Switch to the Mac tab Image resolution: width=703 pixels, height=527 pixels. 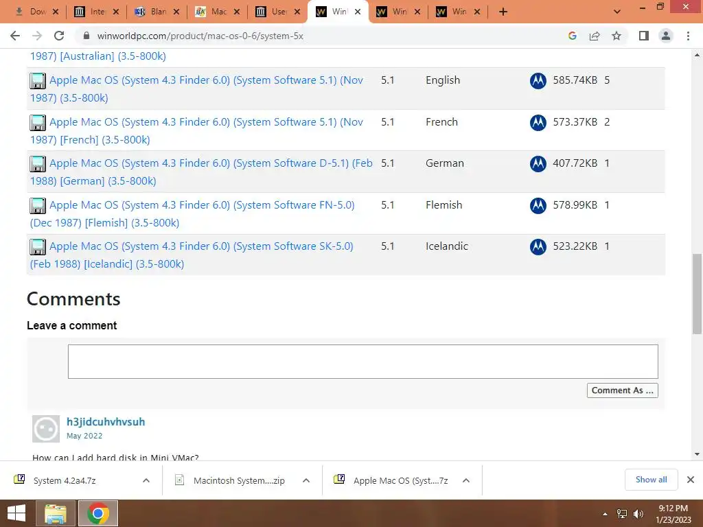click(x=218, y=12)
